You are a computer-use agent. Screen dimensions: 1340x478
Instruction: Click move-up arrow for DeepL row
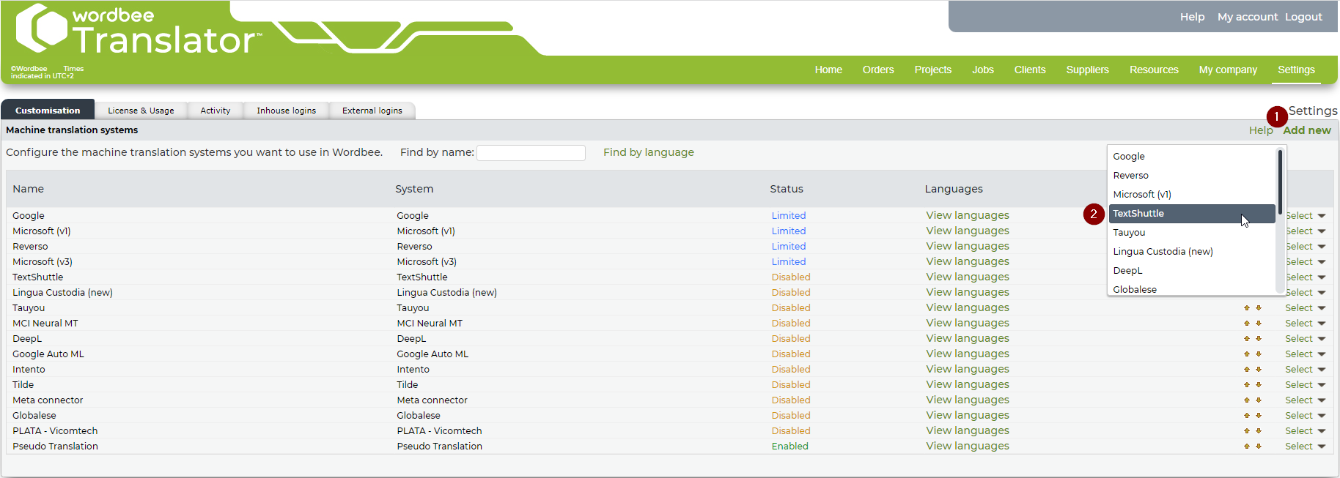click(x=1246, y=339)
